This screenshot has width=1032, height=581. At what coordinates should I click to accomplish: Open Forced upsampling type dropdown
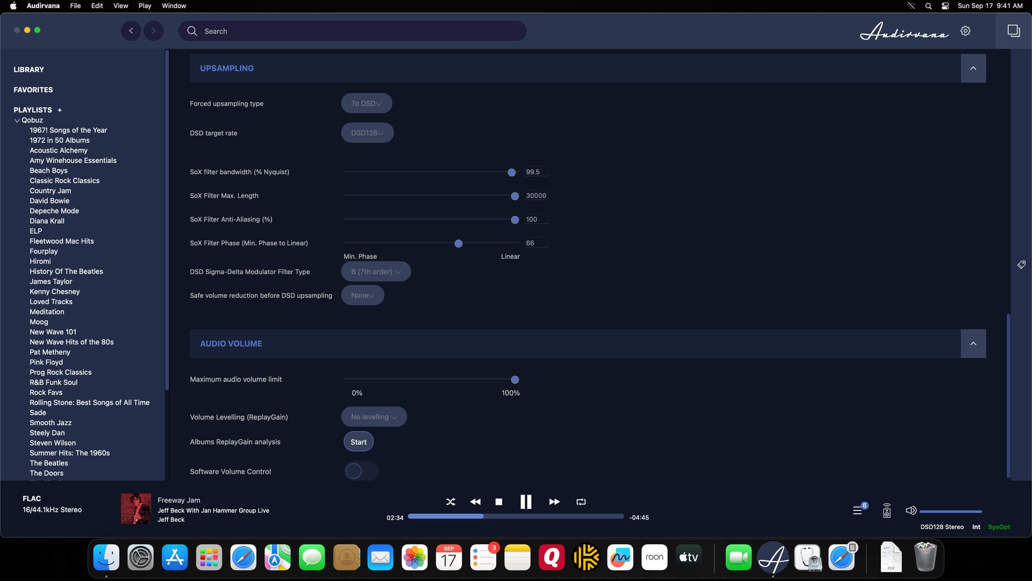(x=367, y=103)
